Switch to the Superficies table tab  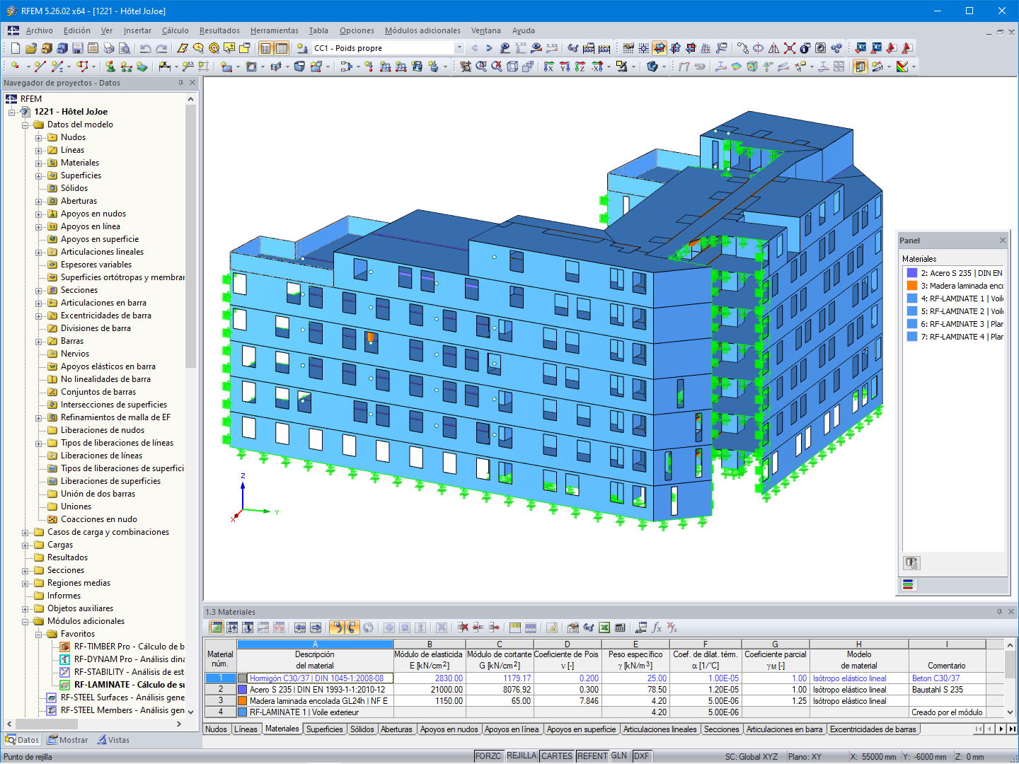click(324, 729)
